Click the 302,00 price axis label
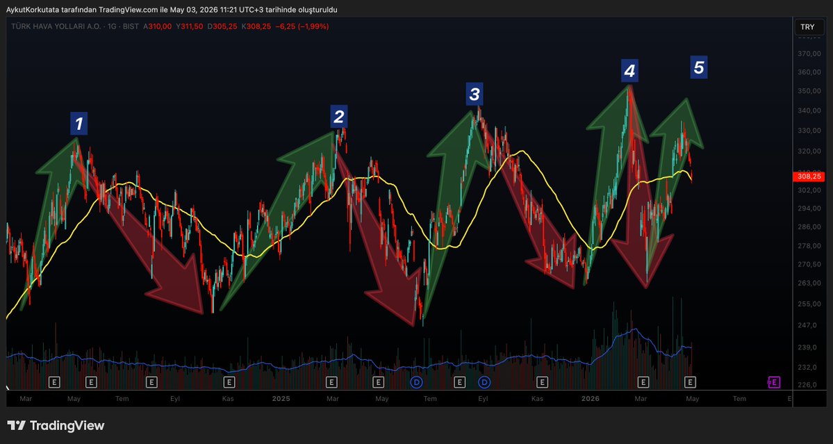 (809, 190)
